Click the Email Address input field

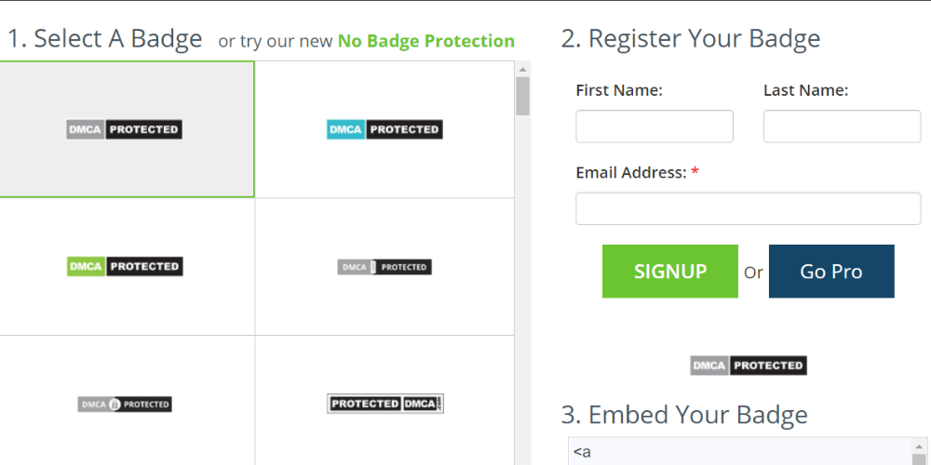pos(749,208)
